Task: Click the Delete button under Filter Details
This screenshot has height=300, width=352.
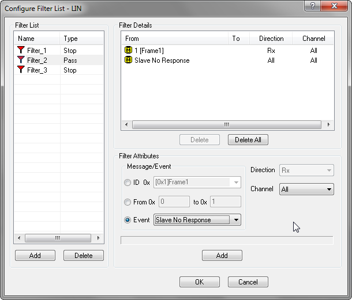Action: [x=200, y=140]
